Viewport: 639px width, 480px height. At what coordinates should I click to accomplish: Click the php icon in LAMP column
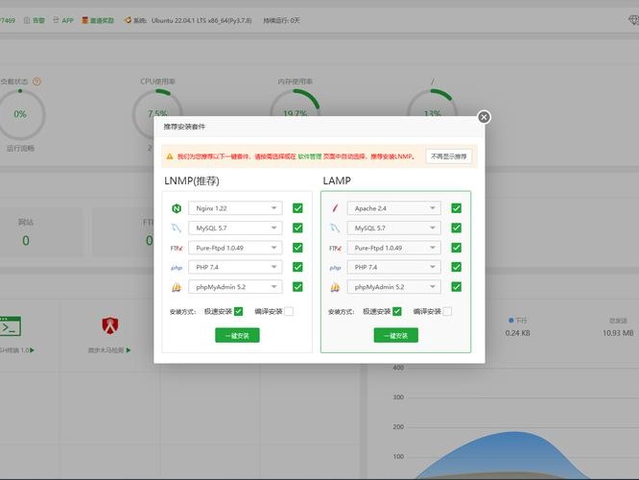335,268
